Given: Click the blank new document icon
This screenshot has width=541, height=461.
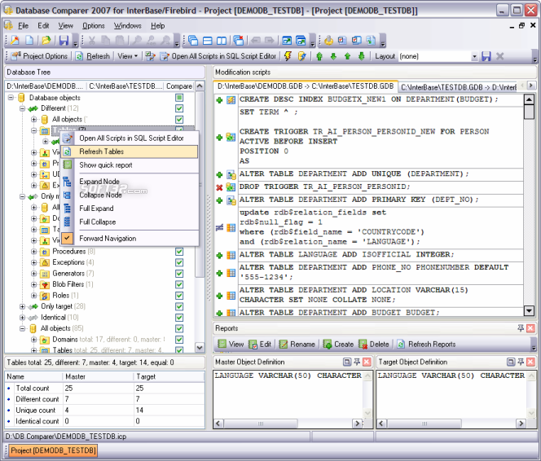Looking at the screenshot, I should pos(29,41).
